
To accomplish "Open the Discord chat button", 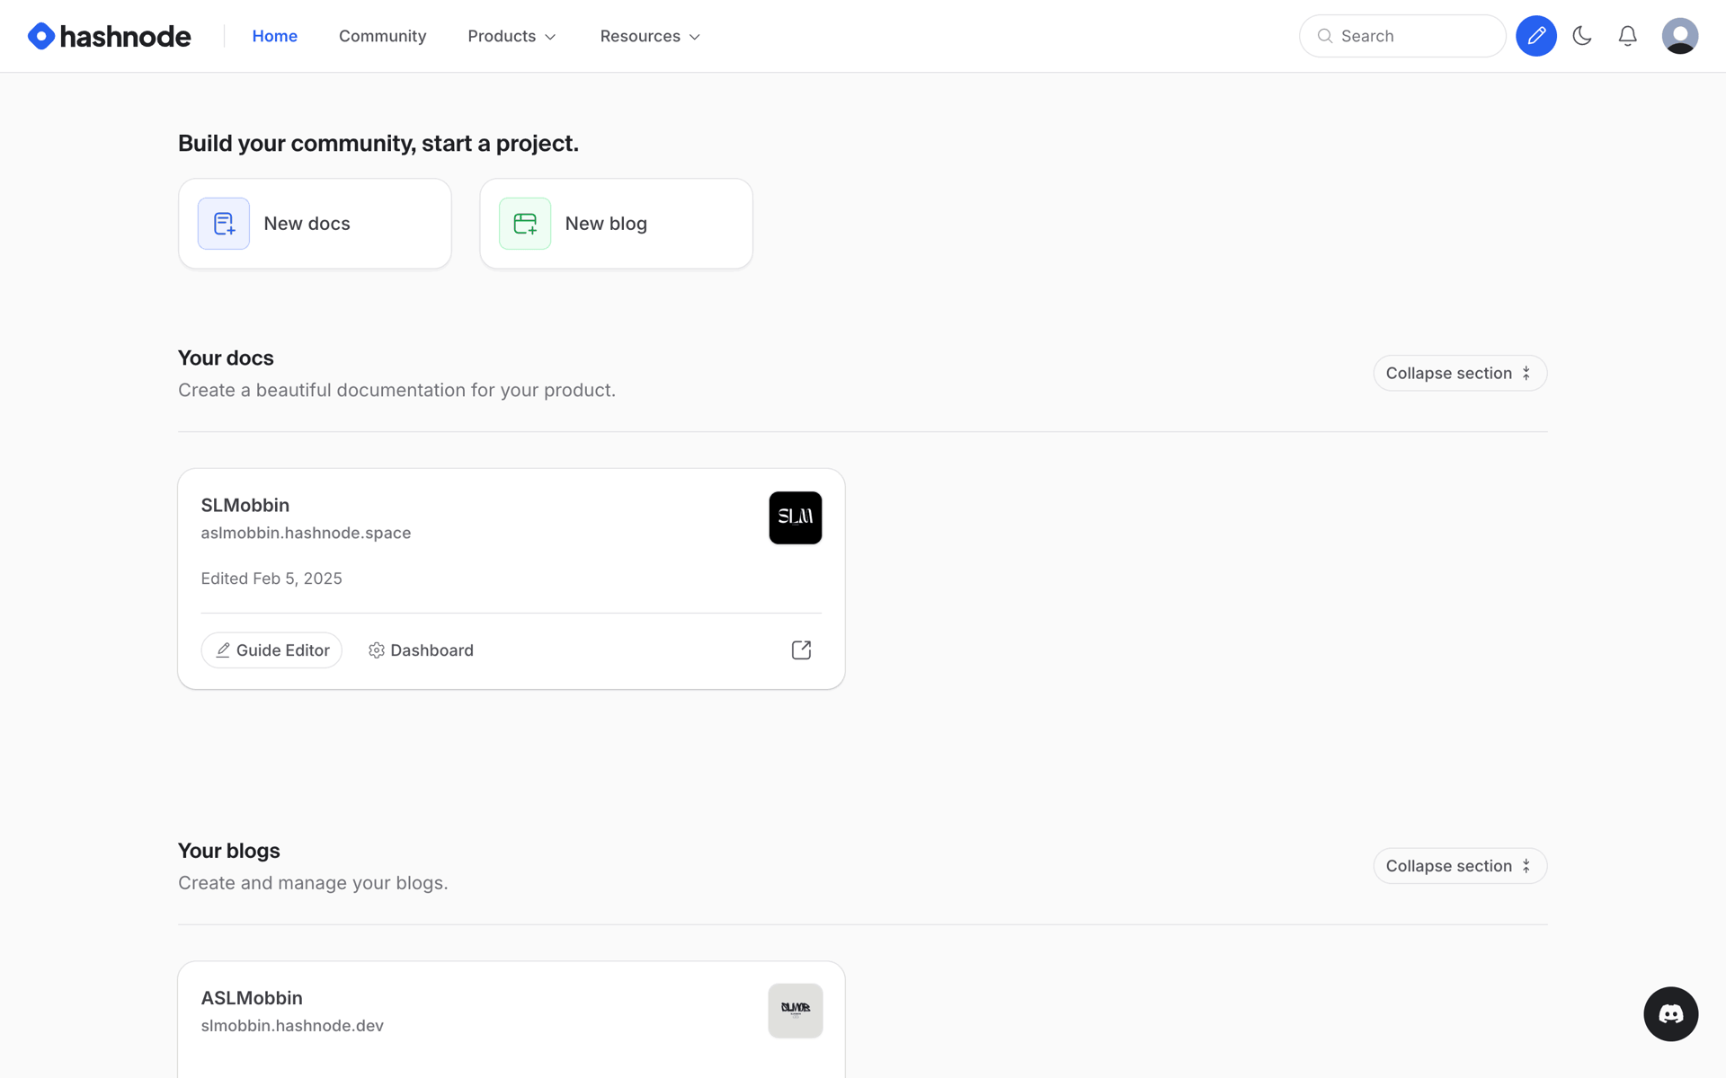I will (x=1671, y=1014).
